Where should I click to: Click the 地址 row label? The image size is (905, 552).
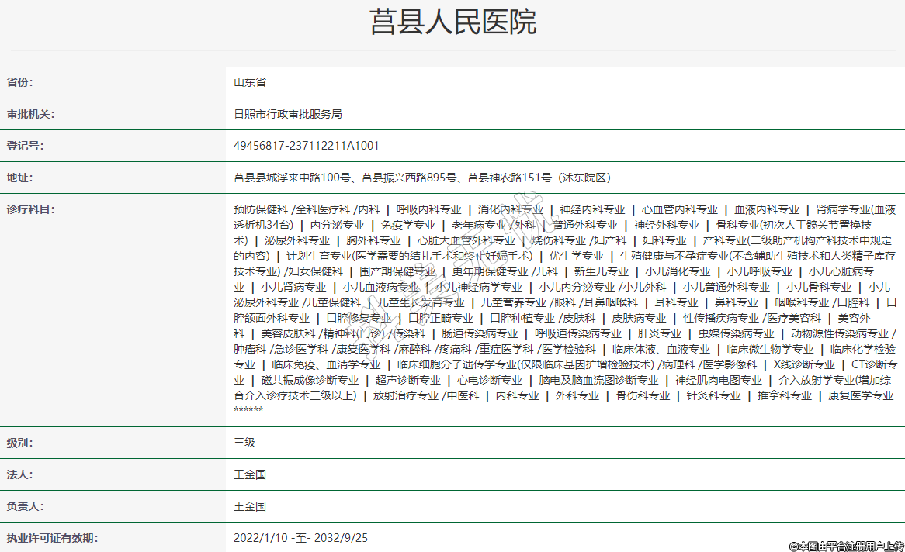click(20, 178)
